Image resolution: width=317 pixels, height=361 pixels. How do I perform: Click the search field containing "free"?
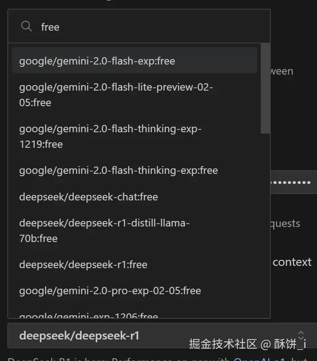[x=151, y=27]
